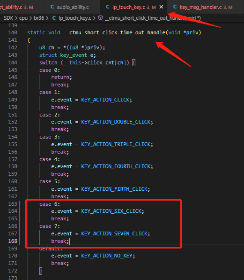244x280 pixels.
Task: Click the C file icon on key_msg_handler.c tab
Action: point(175,7)
